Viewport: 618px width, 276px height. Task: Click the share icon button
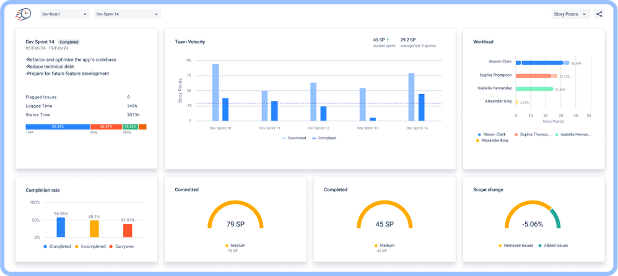[599, 14]
